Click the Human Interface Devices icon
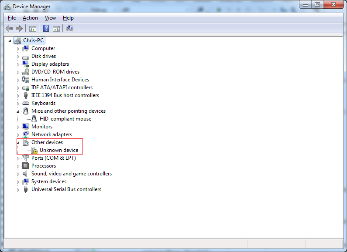This screenshot has width=347, height=252. 26,80
